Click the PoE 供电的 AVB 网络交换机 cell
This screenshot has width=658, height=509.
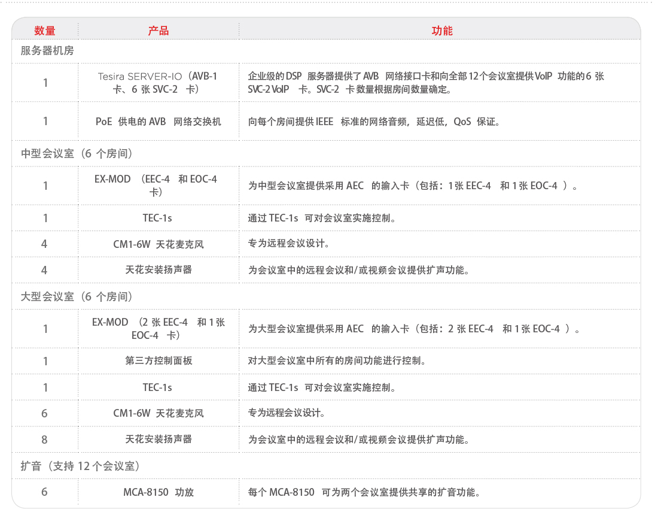(158, 122)
